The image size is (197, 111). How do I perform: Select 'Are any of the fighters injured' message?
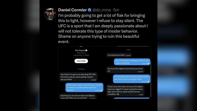125,70
